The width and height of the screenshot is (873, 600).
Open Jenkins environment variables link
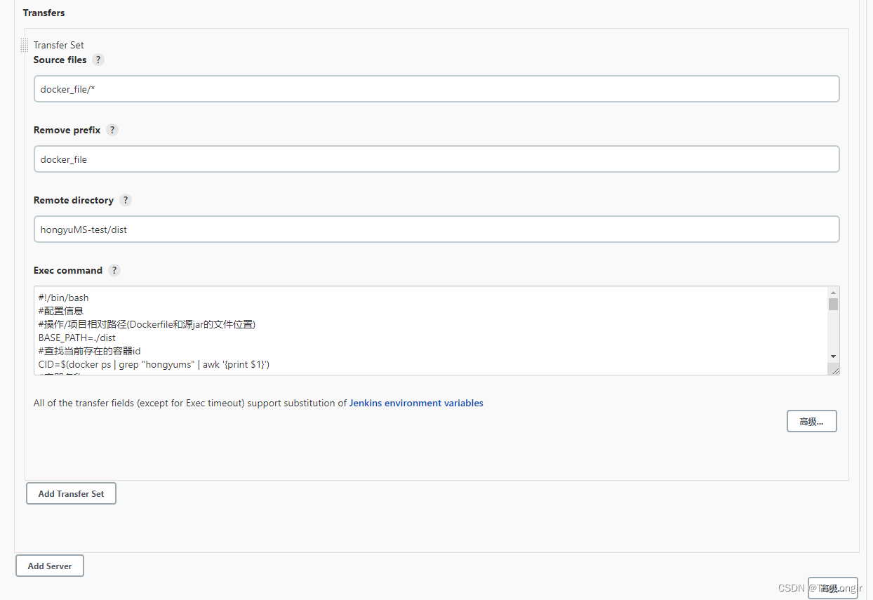pos(416,404)
